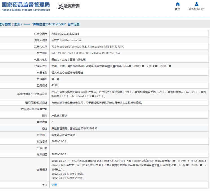Click the 注册证编号 row label

tap(41, 34)
